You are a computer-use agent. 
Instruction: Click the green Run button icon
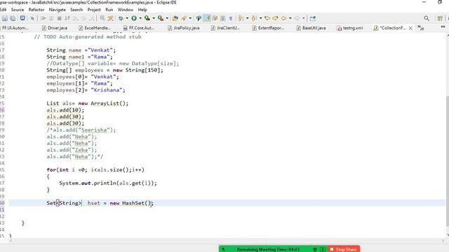(x=134, y=18)
